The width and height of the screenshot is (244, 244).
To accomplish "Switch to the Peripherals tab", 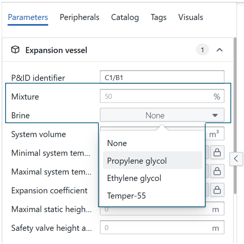I will 80,18.
